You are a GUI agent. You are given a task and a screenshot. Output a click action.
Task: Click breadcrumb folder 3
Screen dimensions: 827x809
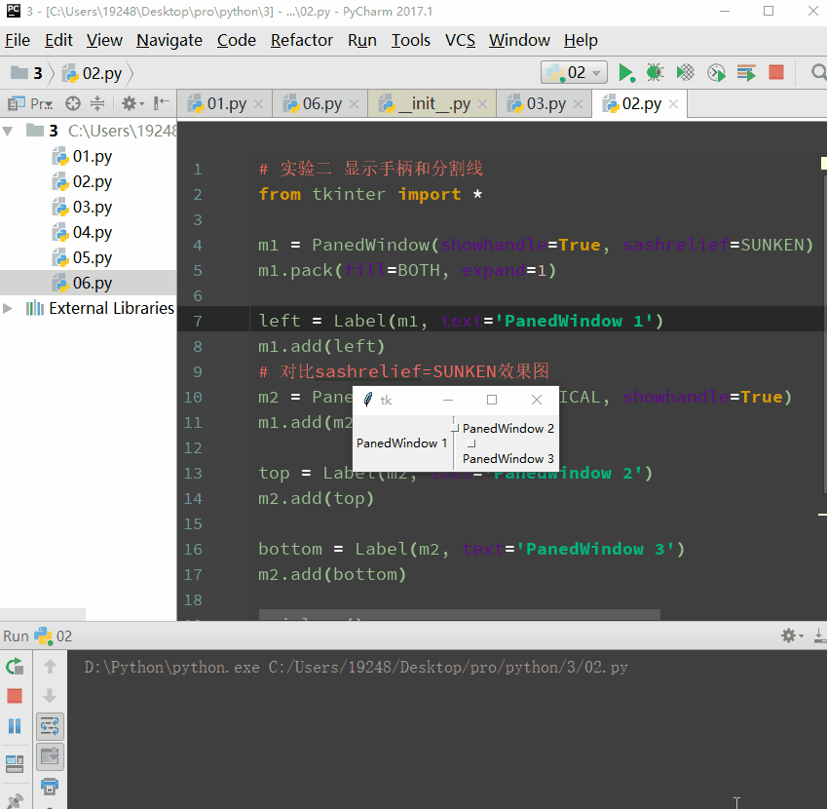[26, 73]
